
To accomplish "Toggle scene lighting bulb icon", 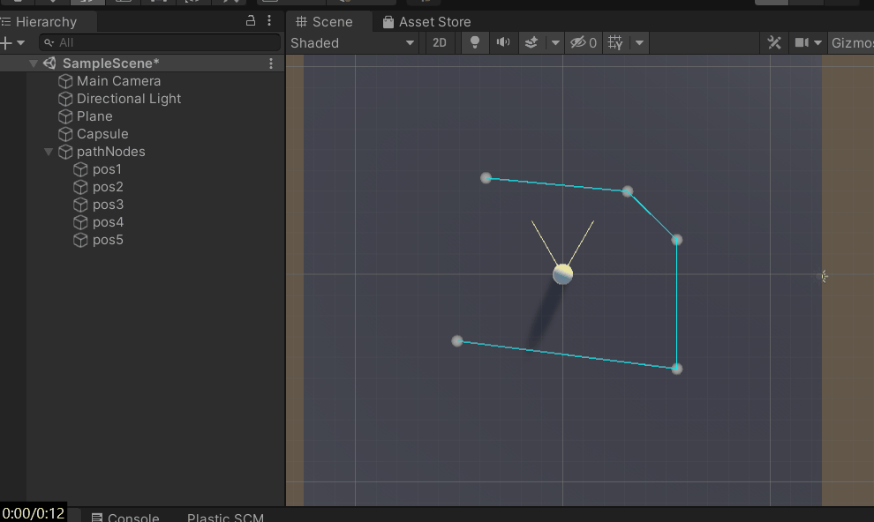I will click(x=475, y=43).
